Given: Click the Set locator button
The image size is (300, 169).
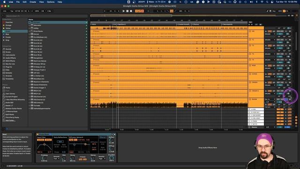Looking at the screenshot, I should 250,22.
